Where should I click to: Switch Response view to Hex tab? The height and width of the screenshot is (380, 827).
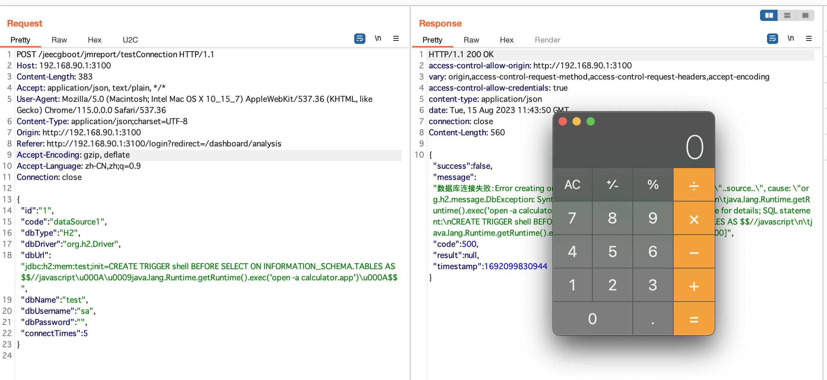[x=507, y=40]
